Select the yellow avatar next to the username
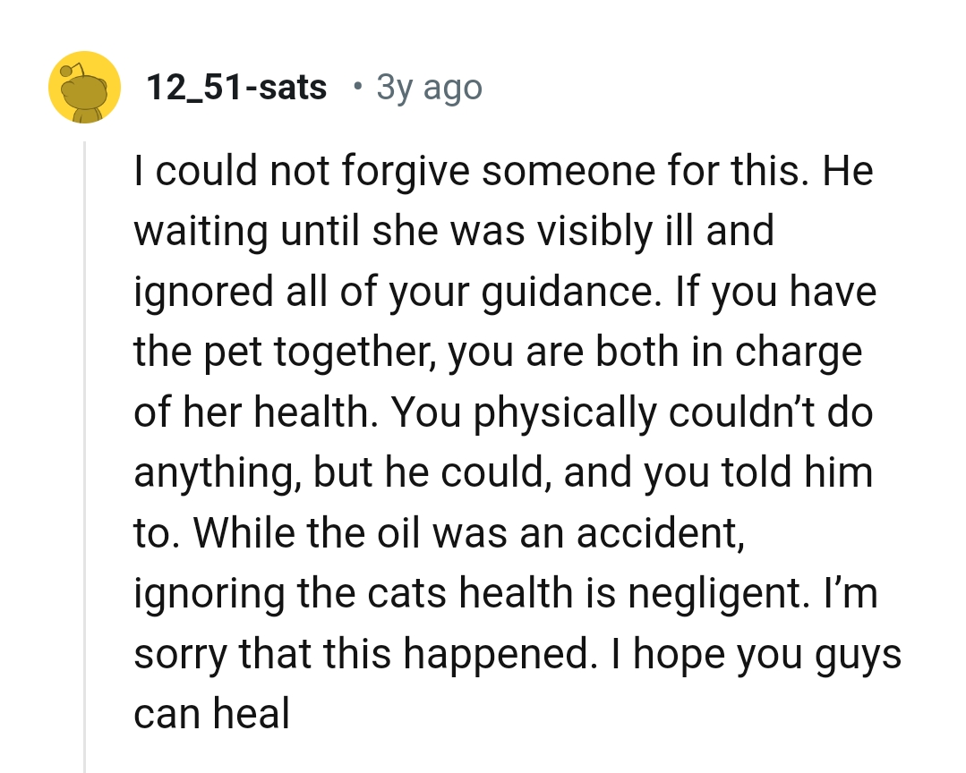The width and height of the screenshot is (966, 773). tap(84, 87)
